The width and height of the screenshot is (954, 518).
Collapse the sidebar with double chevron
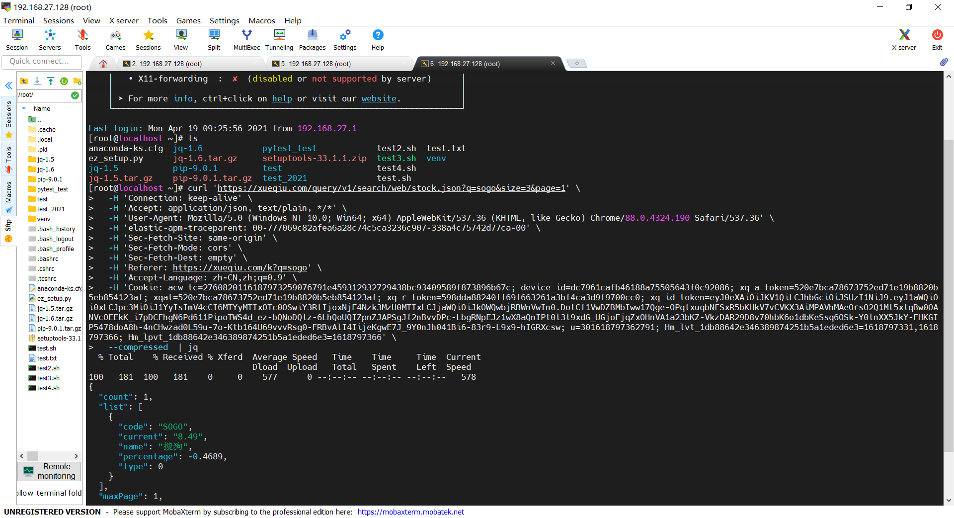click(8, 86)
